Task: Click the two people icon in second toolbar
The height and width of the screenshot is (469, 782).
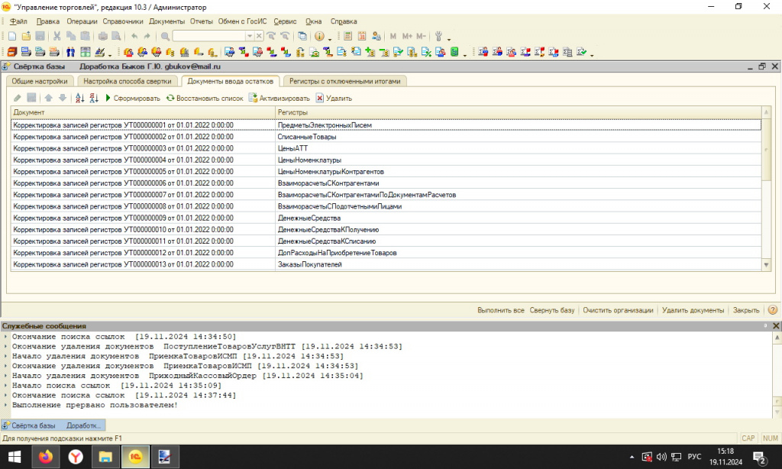Action: click(x=71, y=52)
